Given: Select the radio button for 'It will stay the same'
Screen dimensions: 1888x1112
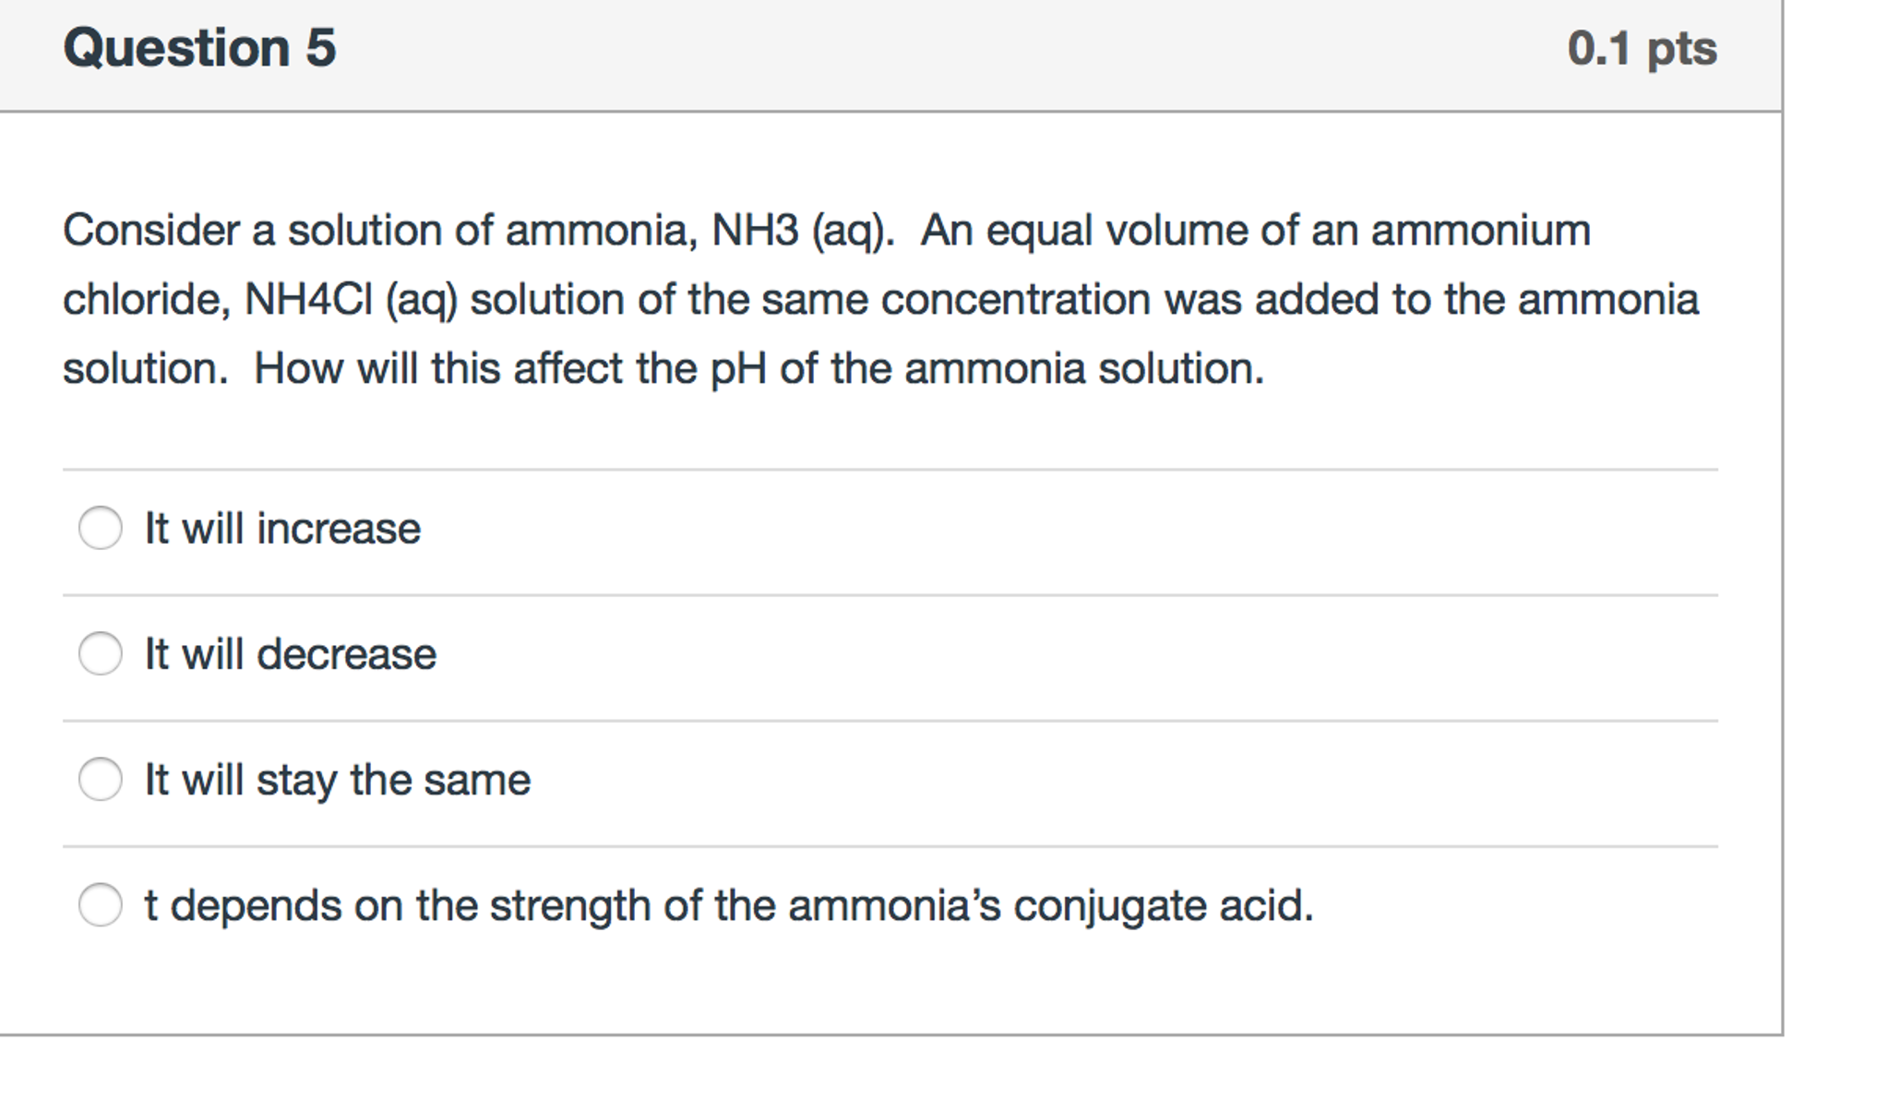Looking at the screenshot, I should click(102, 780).
